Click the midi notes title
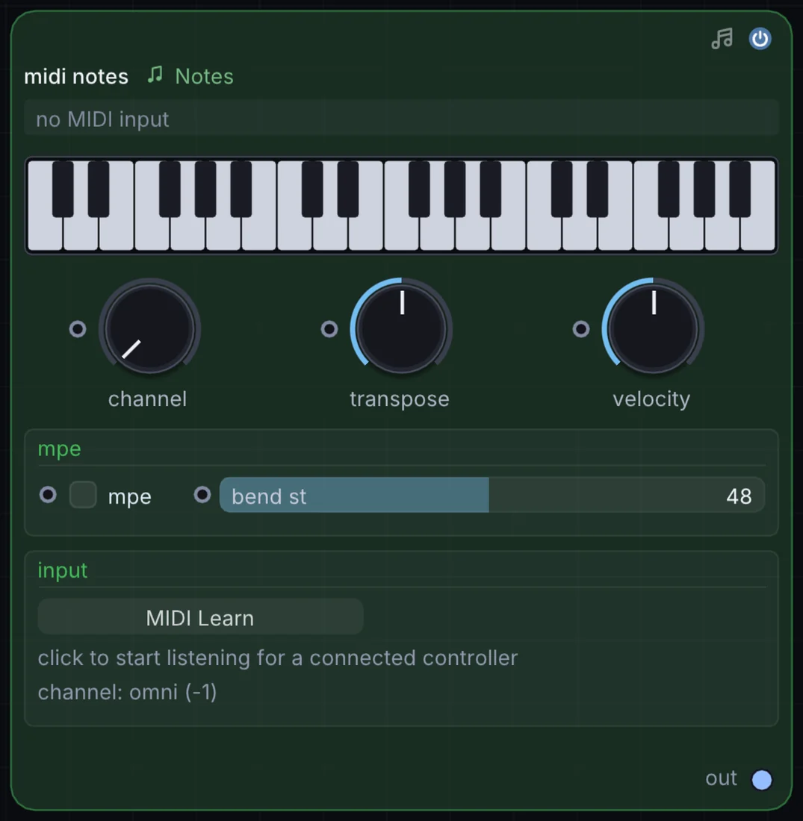The image size is (803, 821). point(76,76)
